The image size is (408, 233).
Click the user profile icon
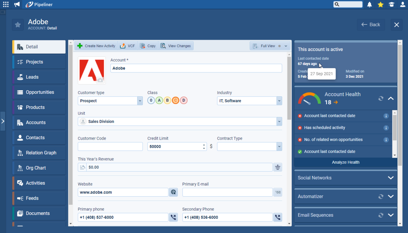(x=402, y=4)
